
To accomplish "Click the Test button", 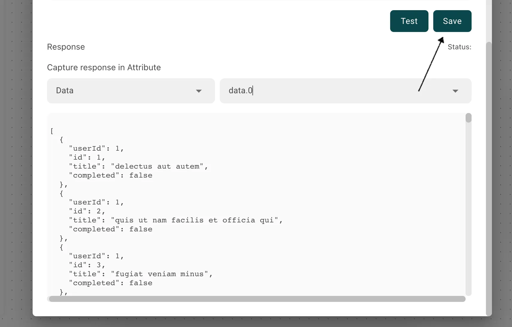I will click(x=409, y=21).
